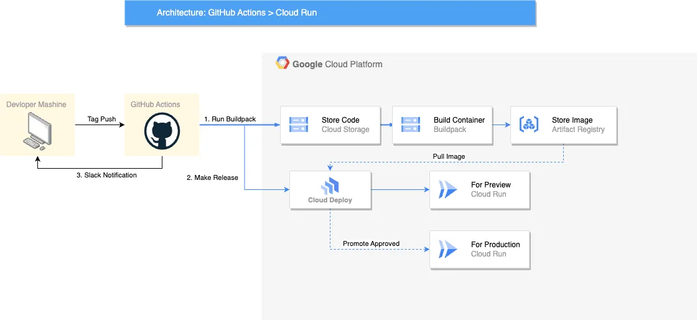Image resolution: width=697 pixels, height=320 pixels.
Task: Click the Google Cloud Platform hexagon logo
Action: coord(283,64)
